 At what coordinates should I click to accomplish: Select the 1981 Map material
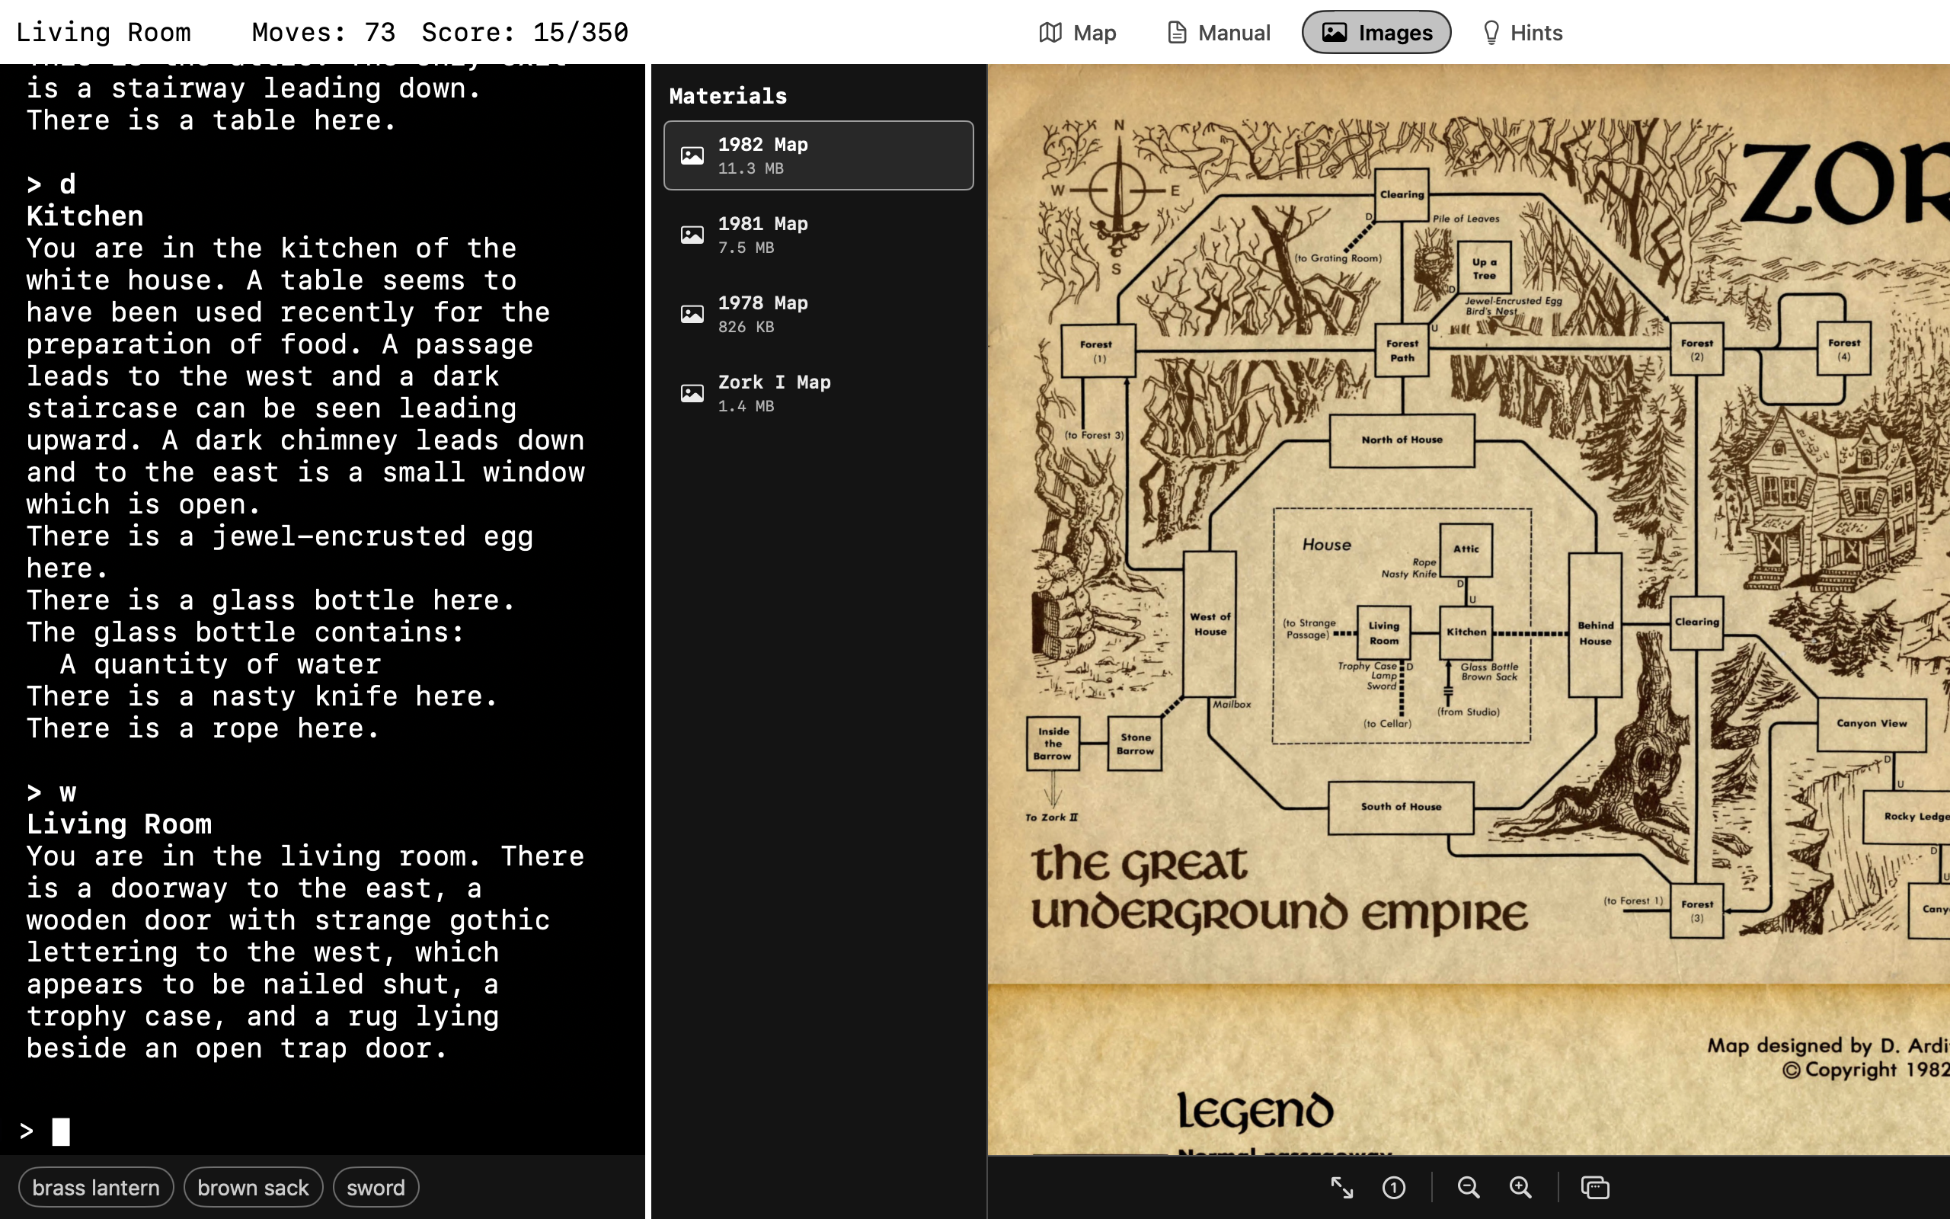(818, 235)
